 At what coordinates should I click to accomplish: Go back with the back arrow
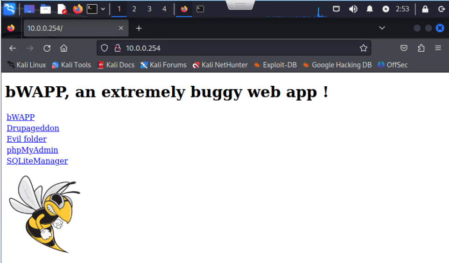13,48
